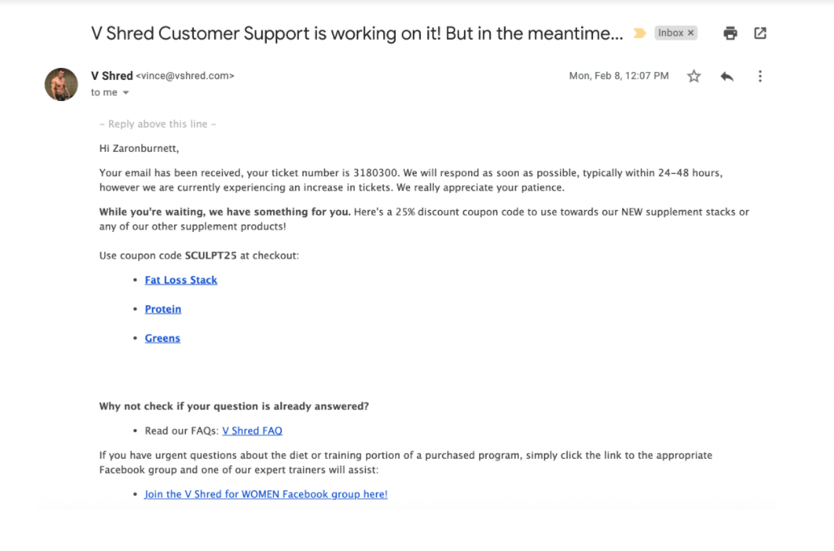
Task: Click the vince@vshred.com sender address
Action: [185, 76]
